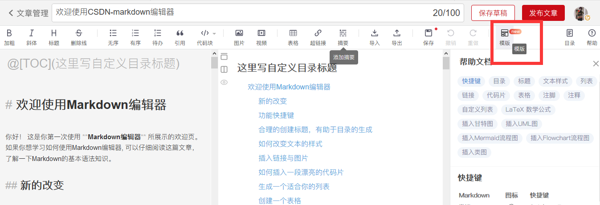This screenshot has width=600, height=205.
Task: Insert a video (视频)
Action: point(261,37)
